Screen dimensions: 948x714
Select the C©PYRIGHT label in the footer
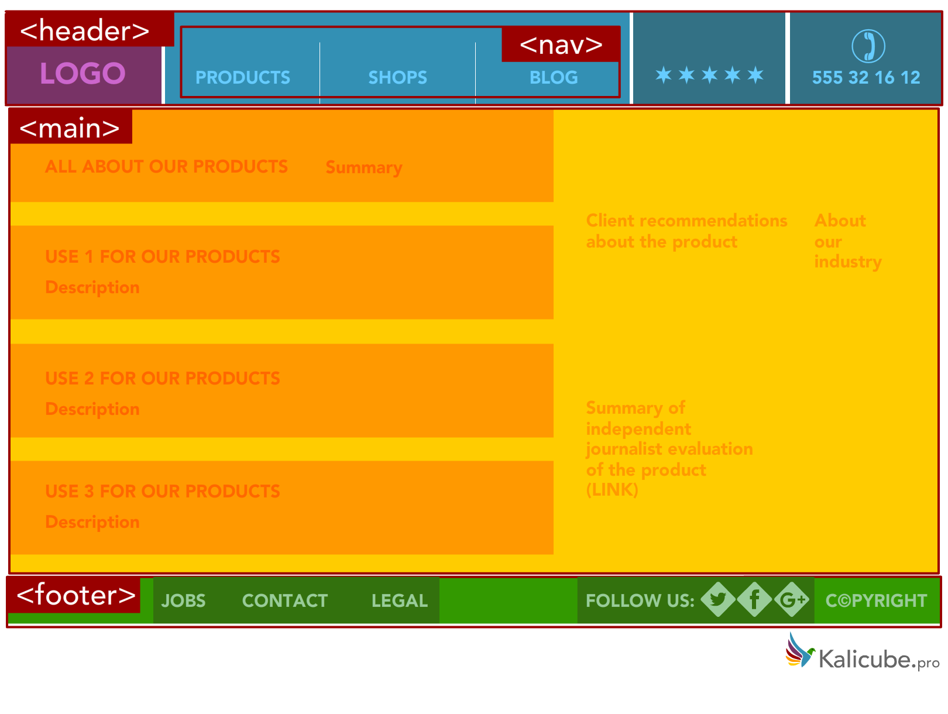[x=876, y=600]
